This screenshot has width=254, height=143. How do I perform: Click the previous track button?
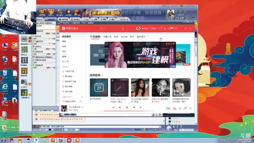point(120,107)
